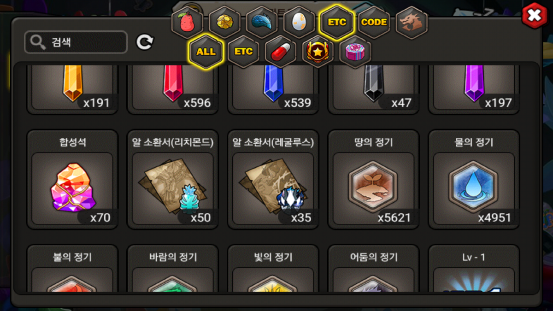
Task: Open the gold ore category tab
Action: 224,22
